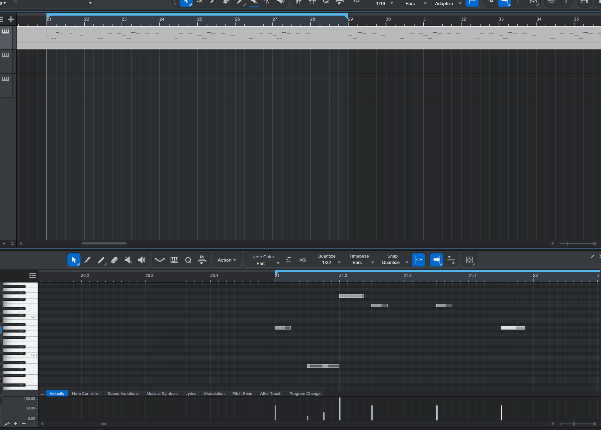
Task: Detach the editor with the arrow icon
Action: coord(592,256)
